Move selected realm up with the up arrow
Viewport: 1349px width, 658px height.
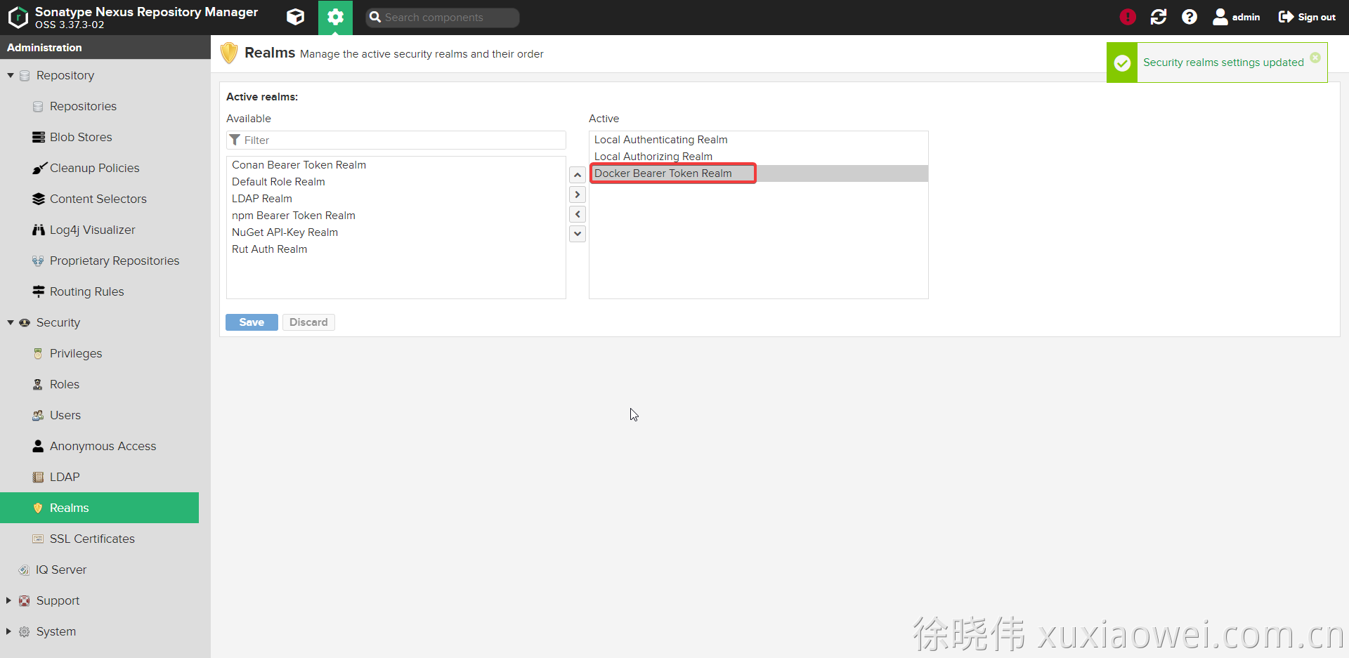point(578,175)
